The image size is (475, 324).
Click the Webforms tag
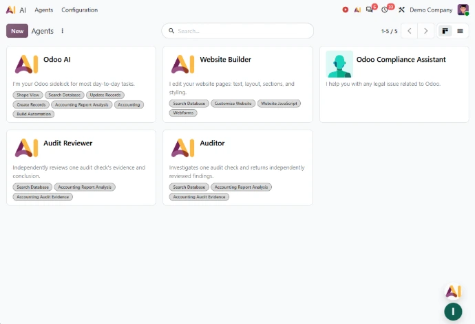pos(183,113)
